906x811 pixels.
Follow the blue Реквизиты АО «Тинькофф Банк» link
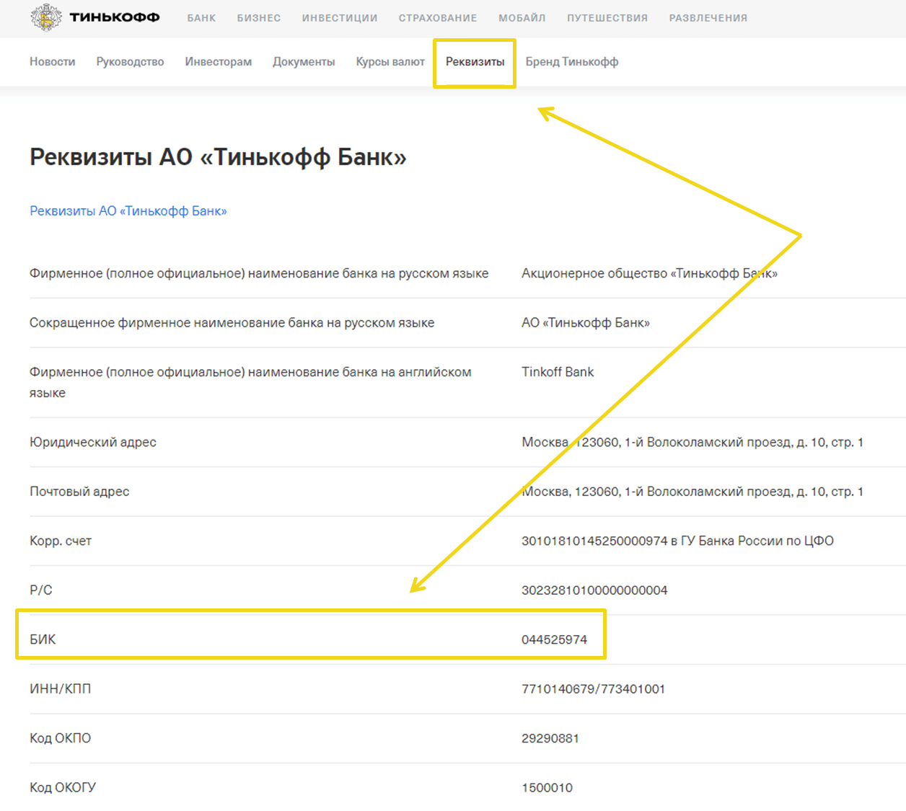click(128, 211)
